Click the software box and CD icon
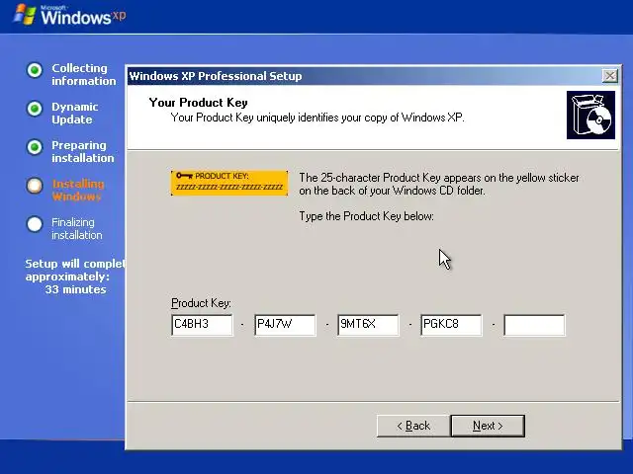Viewport: 633px width, 474px height. (x=590, y=115)
